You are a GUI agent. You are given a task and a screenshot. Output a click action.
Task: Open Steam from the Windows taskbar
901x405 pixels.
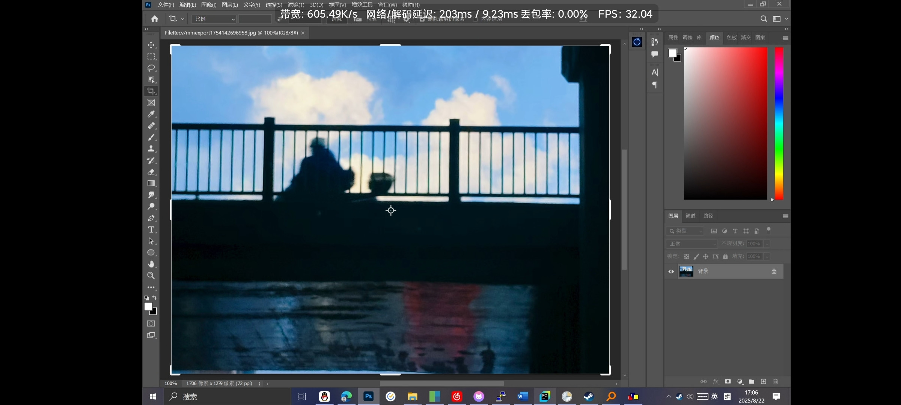click(x=589, y=396)
